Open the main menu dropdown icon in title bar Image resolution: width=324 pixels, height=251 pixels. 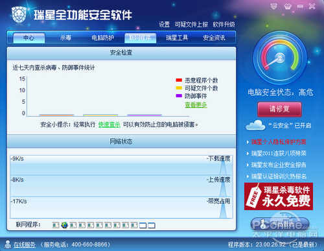[273, 6]
